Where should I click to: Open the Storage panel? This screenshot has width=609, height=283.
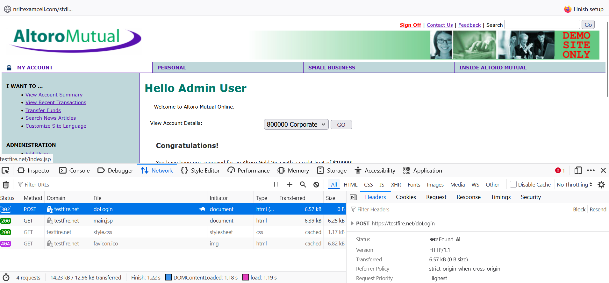coord(332,171)
